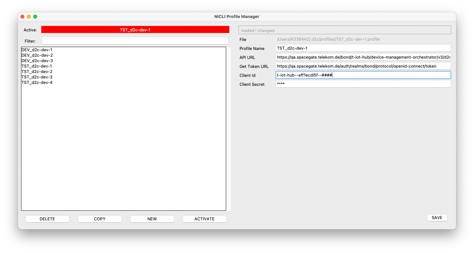Create a profile with the NEW button
474x253 pixels.
(x=152, y=219)
